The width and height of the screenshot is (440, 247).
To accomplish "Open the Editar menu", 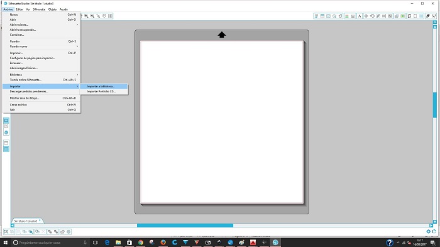I will (x=19, y=9).
